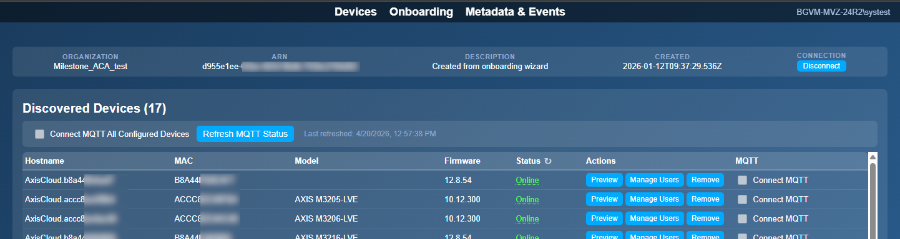Click the Hostname column header
This screenshot has height=239, width=900.
(x=44, y=161)
